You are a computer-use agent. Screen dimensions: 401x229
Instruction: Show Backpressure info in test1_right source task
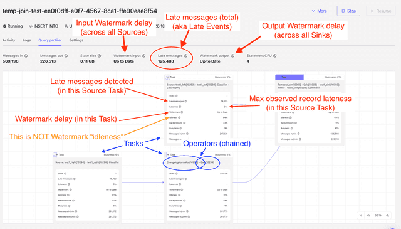[x=73, y=201]
